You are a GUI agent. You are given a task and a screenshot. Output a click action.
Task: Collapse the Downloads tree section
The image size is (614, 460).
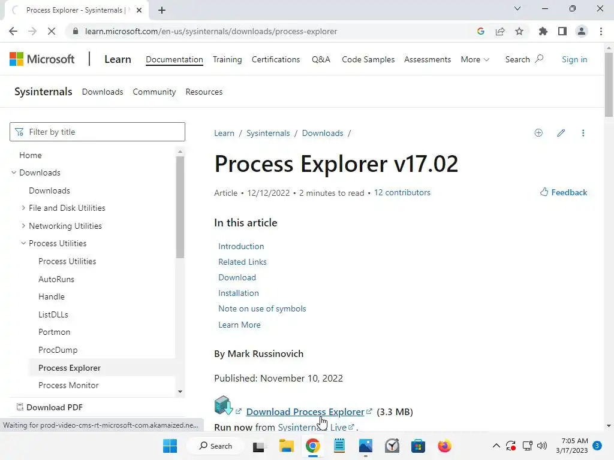(x=14, y=172)
